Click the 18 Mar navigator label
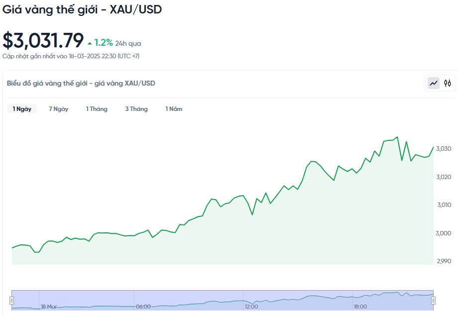 coord(49,307)
